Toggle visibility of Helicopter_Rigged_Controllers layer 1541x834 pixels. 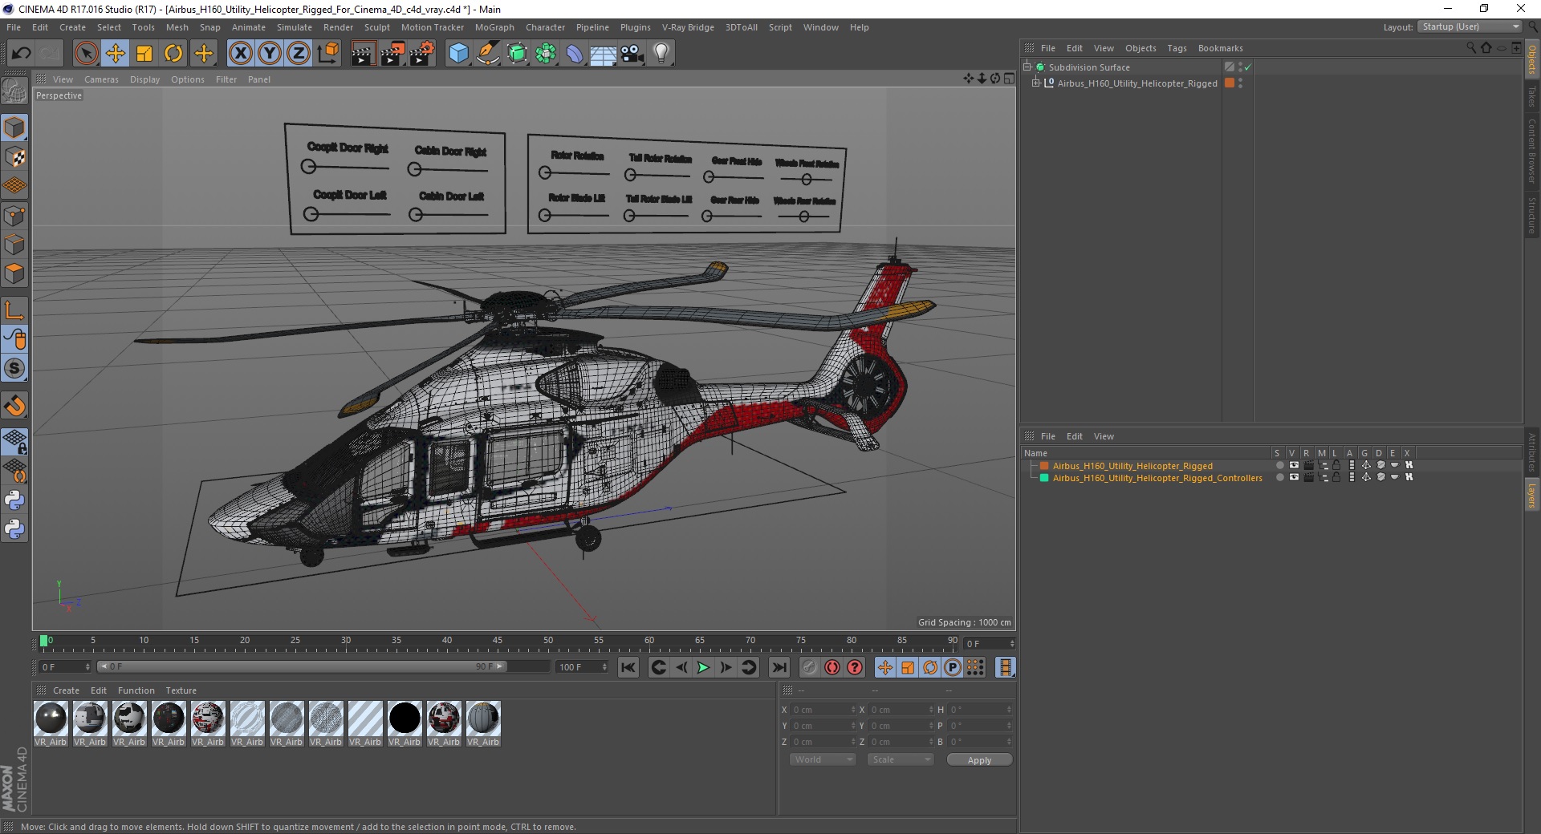[1294, 477]
